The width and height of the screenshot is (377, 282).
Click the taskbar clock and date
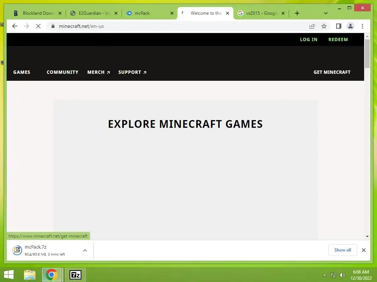point(361,275)
